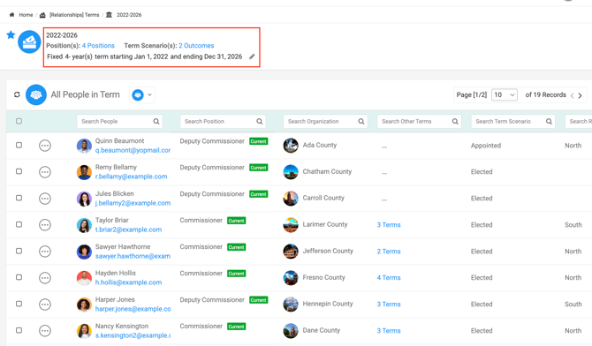Open the 2 Outcomes link
This screenshot has height=346, width=592.
click(196, 46)
